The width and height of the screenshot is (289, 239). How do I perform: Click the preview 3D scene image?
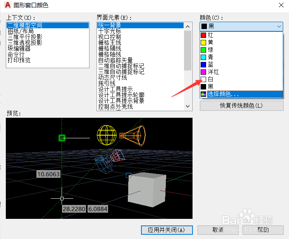[99, 168]
